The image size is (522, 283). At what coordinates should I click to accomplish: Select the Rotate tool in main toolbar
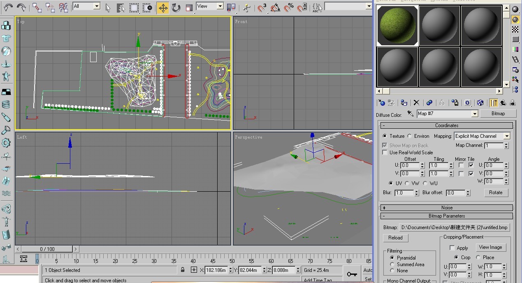(176, 7)
